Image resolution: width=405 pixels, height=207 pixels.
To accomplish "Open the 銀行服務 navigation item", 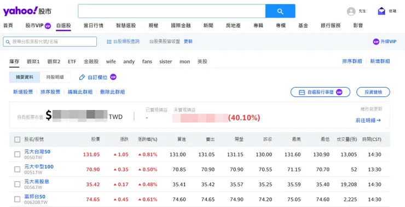I will pyautogui.click(x=331, y=26).
